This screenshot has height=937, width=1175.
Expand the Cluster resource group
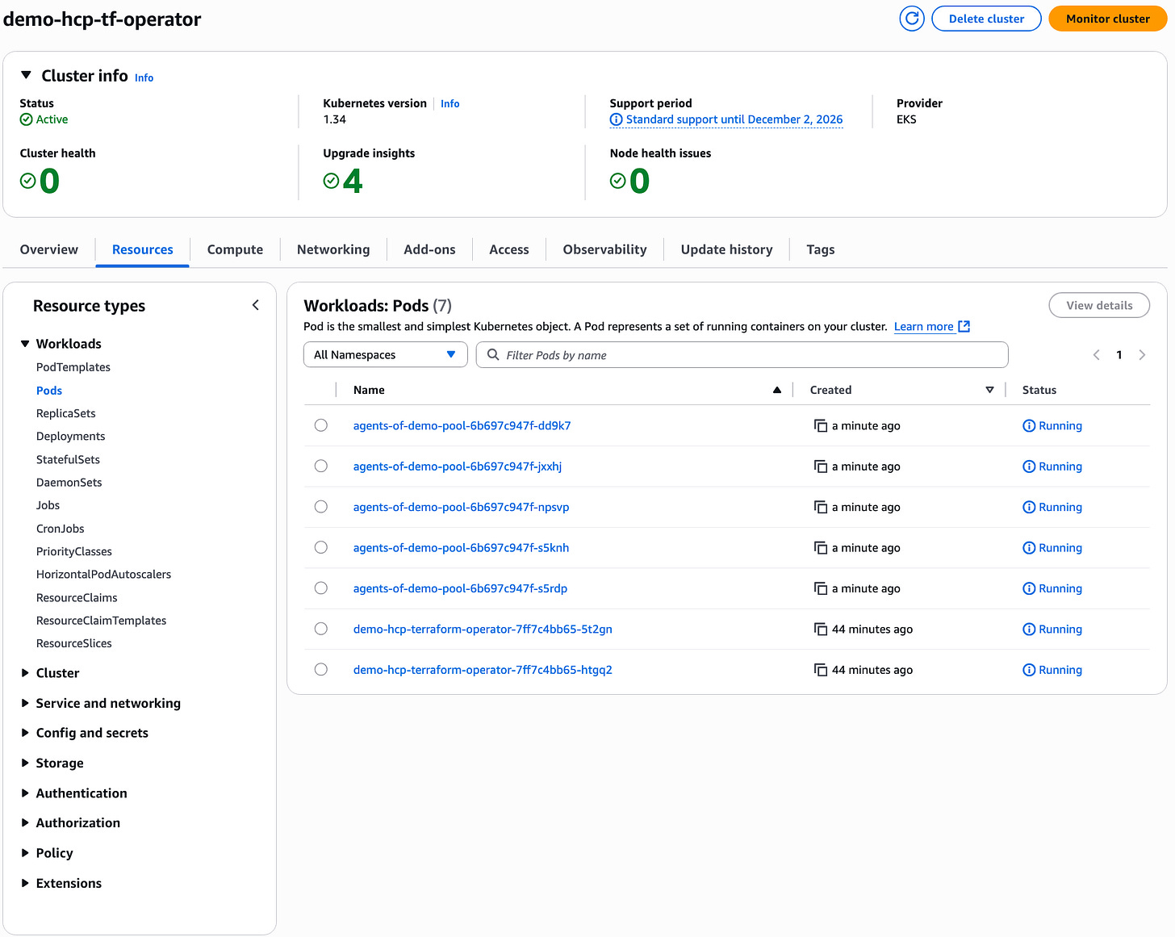click(25, 673)
